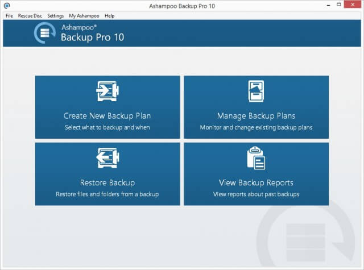Click 'Monitor and change existing backup plans' text
364x270 pixels.
(256, 127)
